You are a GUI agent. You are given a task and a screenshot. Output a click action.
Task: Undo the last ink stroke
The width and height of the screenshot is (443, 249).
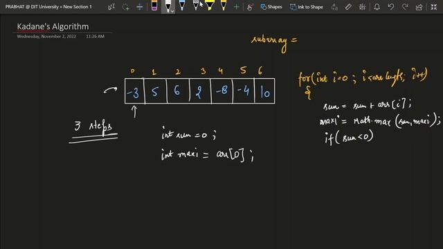(x=391, y=7)
